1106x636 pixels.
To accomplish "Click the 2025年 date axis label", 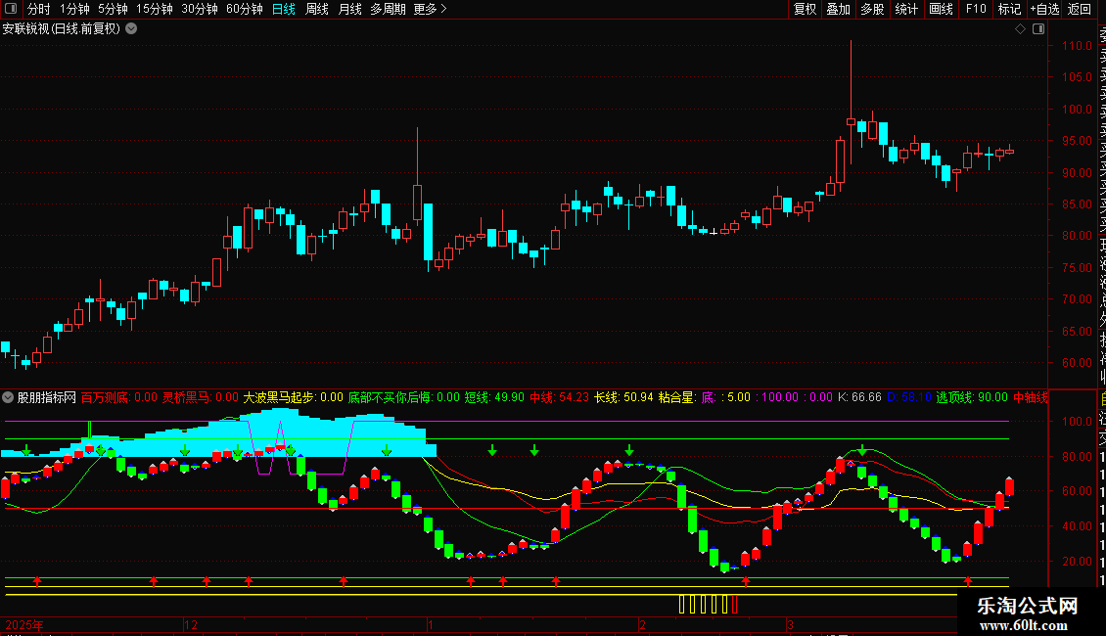I will 24,625.
